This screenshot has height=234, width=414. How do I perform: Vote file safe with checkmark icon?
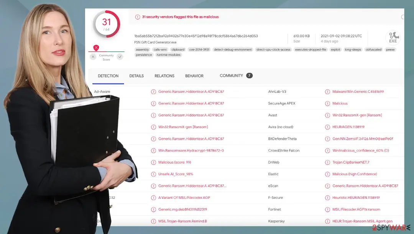click(120, 56)
